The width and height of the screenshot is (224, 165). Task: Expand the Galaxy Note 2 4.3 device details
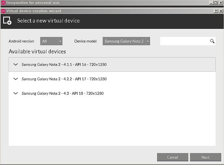(x=16, y=93)
